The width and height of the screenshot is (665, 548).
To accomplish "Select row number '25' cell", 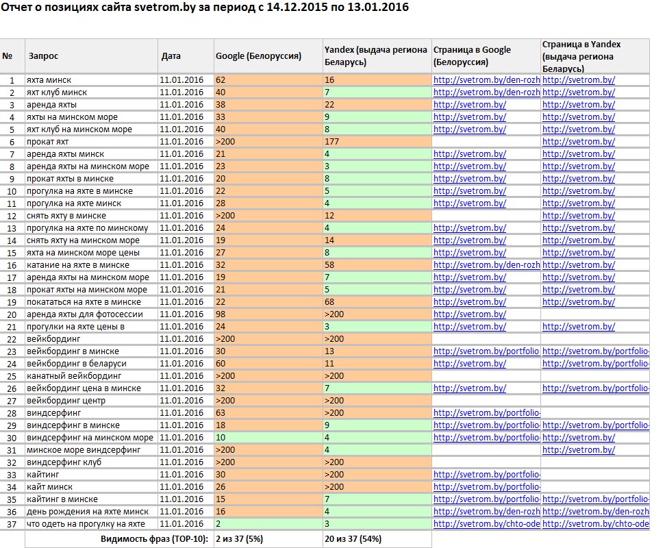I will click(x=12, y=376).
